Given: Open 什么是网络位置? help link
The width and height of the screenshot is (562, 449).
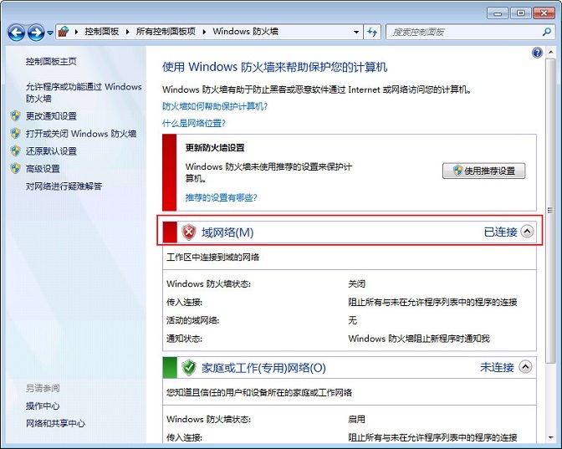Looking at the screenshot, I should click(x=194, y=123).
